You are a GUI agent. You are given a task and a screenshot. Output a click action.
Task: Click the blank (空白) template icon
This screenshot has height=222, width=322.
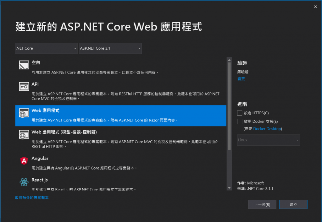(24, 65)
